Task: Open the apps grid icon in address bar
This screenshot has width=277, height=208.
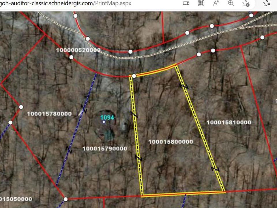Action: [201, 3]
